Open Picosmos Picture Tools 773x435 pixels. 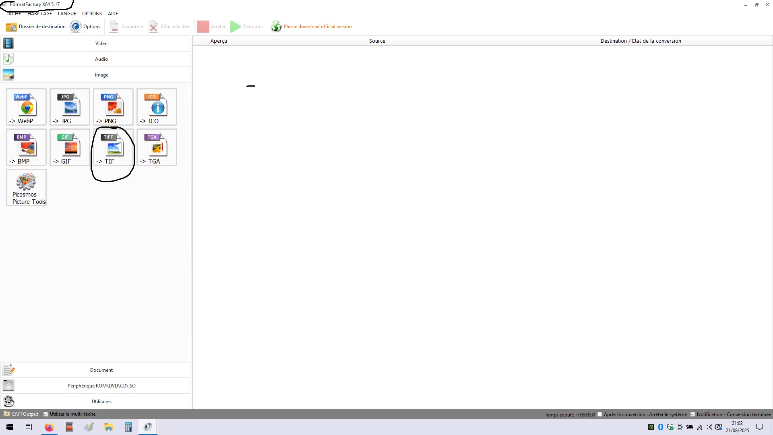pos(26,188)
